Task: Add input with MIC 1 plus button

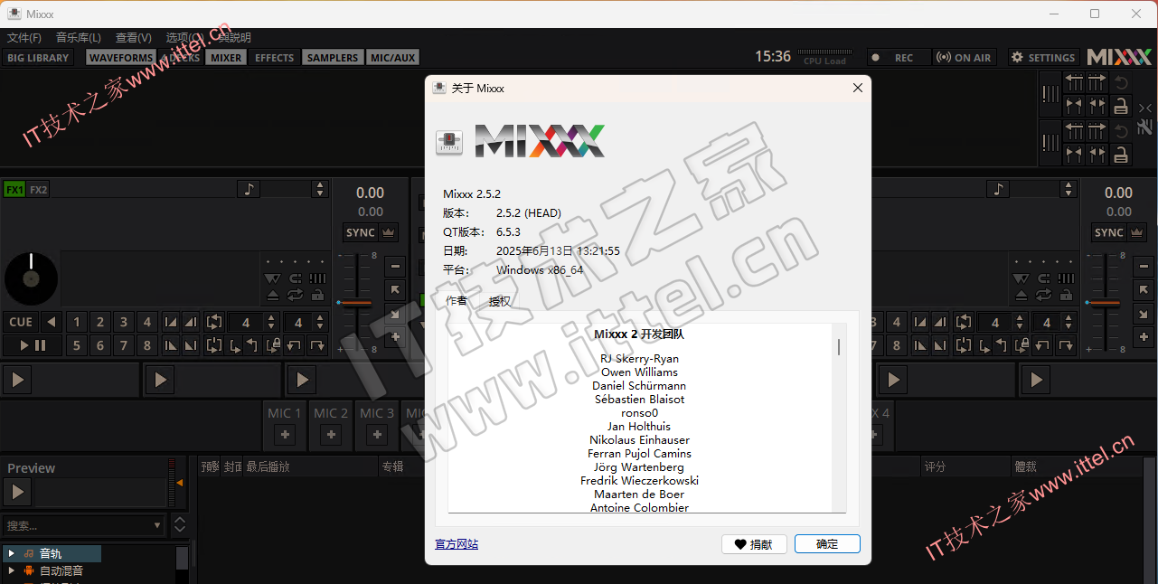Action: click(285, 435)
